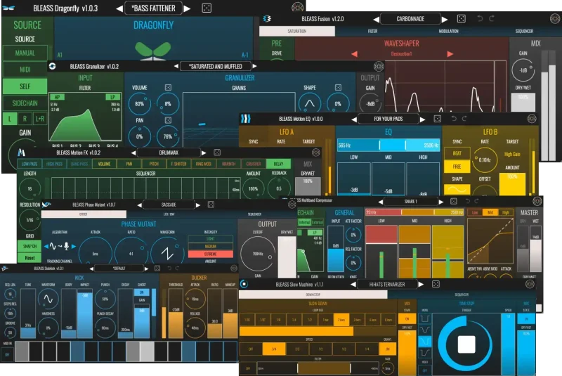This screenshot has width=562, height=376.
Task: Open SATURATED AND MUFFLED preset list
Action: [216, 66]
